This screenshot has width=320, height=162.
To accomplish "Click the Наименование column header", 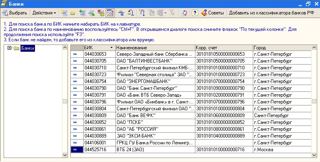I will pos(155,48).
